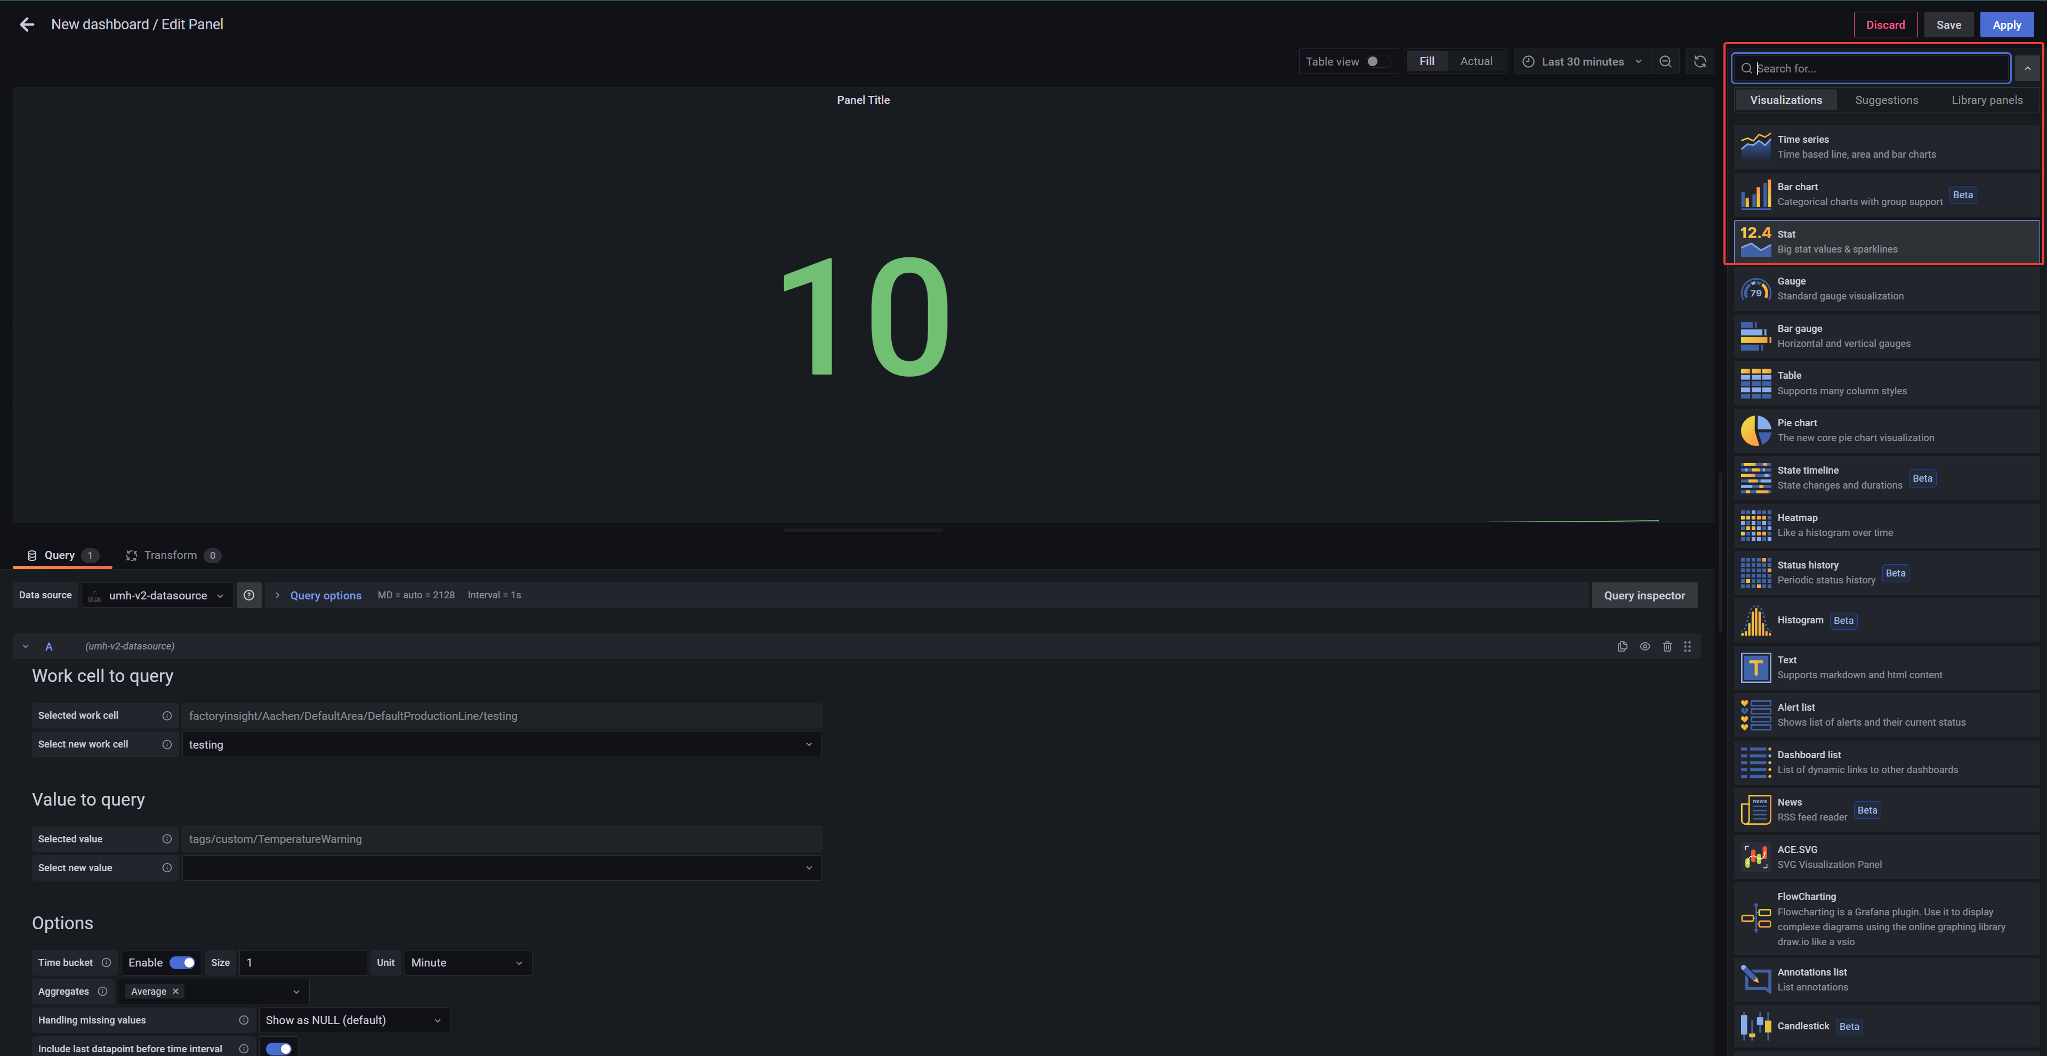Go back using the arrow icon
This screenshot has width=2047, height=1056.
coord(27,25)
